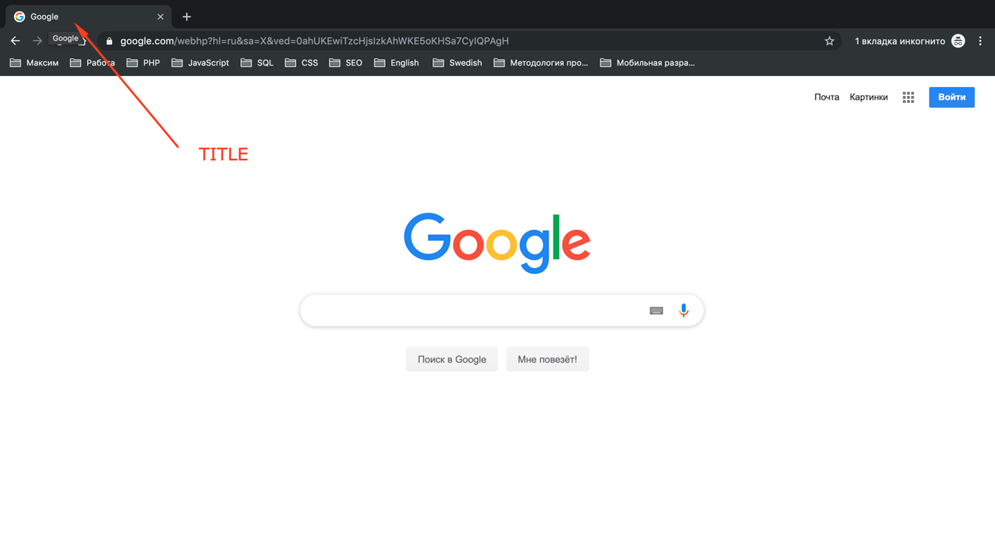Click the Google logo
The height and width of the screenshot is (542, 995).
(x=497, y=242)
